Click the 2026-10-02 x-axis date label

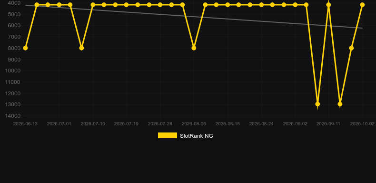(362, 124)
